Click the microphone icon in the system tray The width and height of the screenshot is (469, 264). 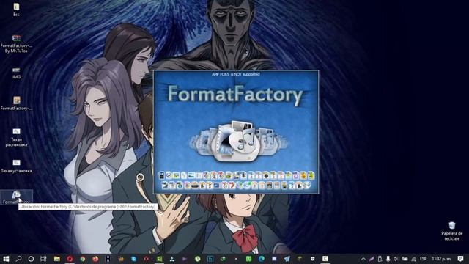[x=388, y=259]
